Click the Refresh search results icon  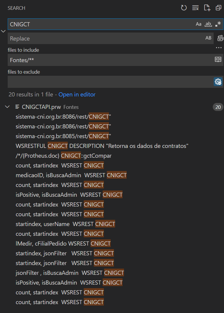(x=184, y=8)
